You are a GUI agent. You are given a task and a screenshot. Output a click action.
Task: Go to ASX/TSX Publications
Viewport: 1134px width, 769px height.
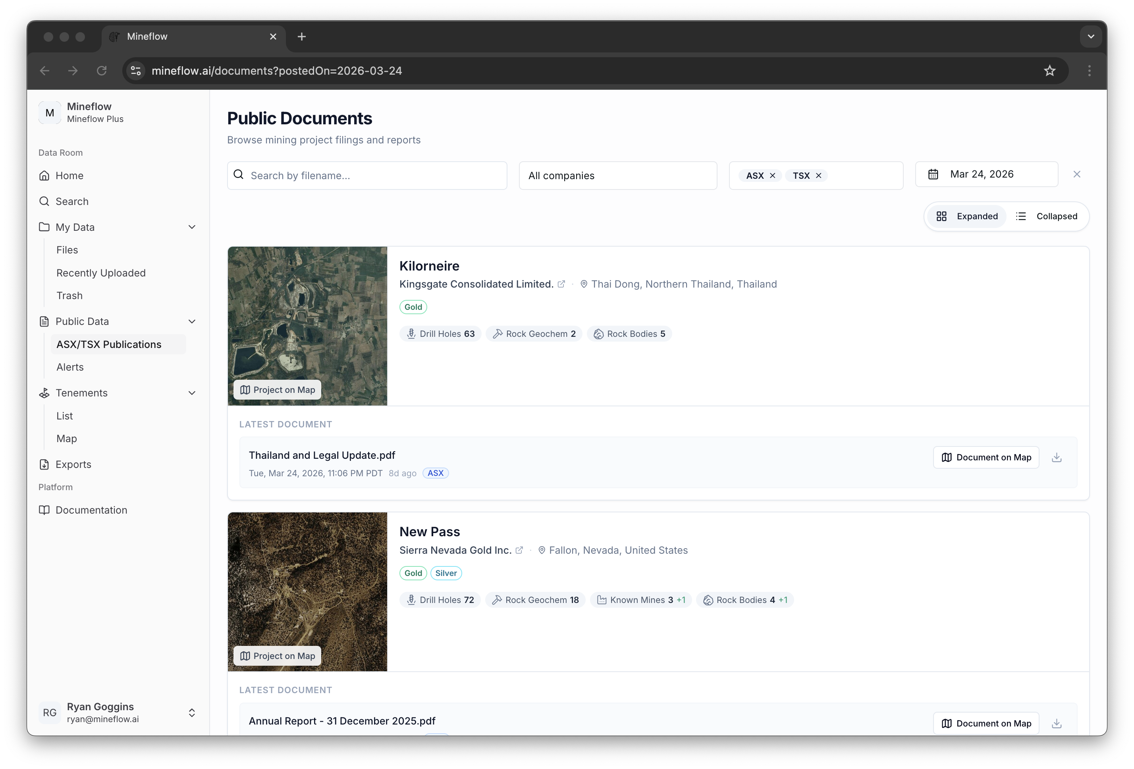click(109, 345)
